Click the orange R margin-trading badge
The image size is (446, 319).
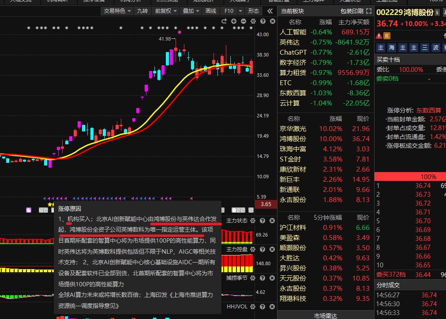click(387, 36)
